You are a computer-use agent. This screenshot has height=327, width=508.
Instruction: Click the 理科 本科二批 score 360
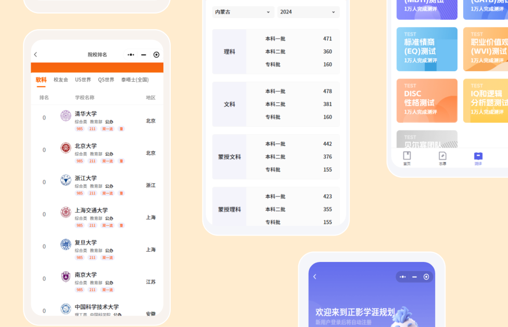327,52
